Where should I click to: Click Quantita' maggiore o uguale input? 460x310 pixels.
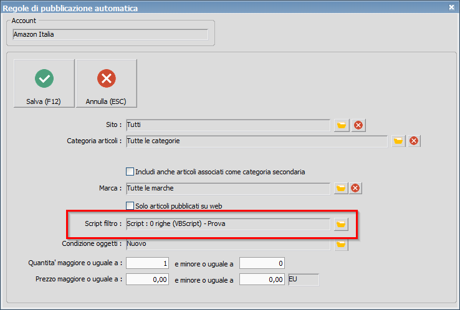click(147, 263)
